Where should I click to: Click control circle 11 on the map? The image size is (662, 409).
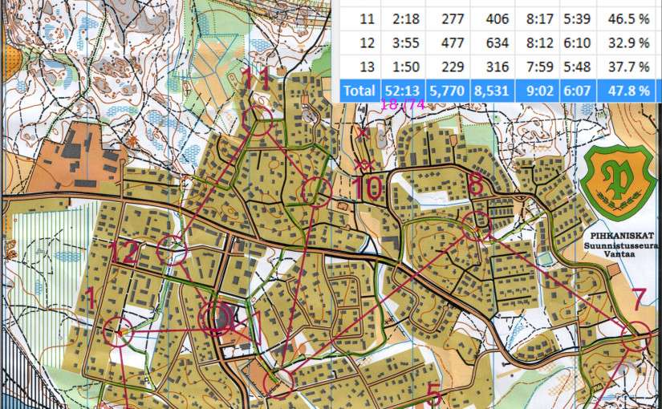258,121
